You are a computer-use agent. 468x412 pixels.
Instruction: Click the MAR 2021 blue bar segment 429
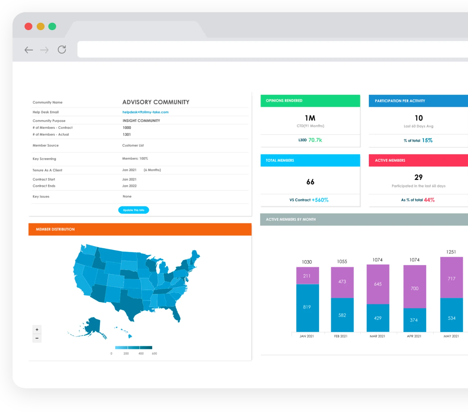378,318
